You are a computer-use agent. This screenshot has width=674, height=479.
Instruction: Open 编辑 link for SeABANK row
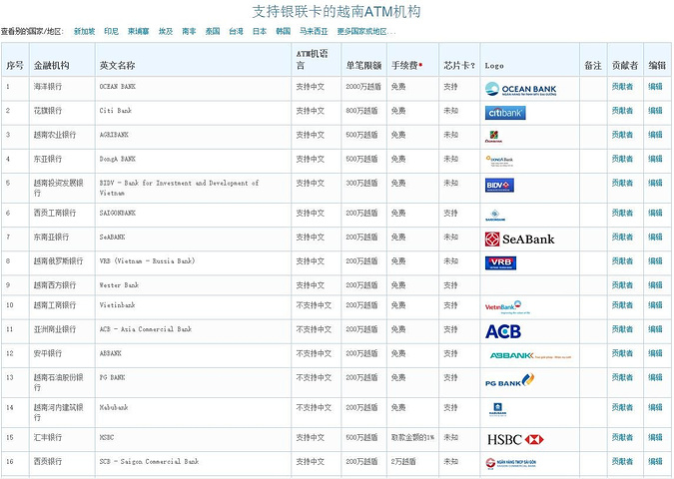coord(655,238)
